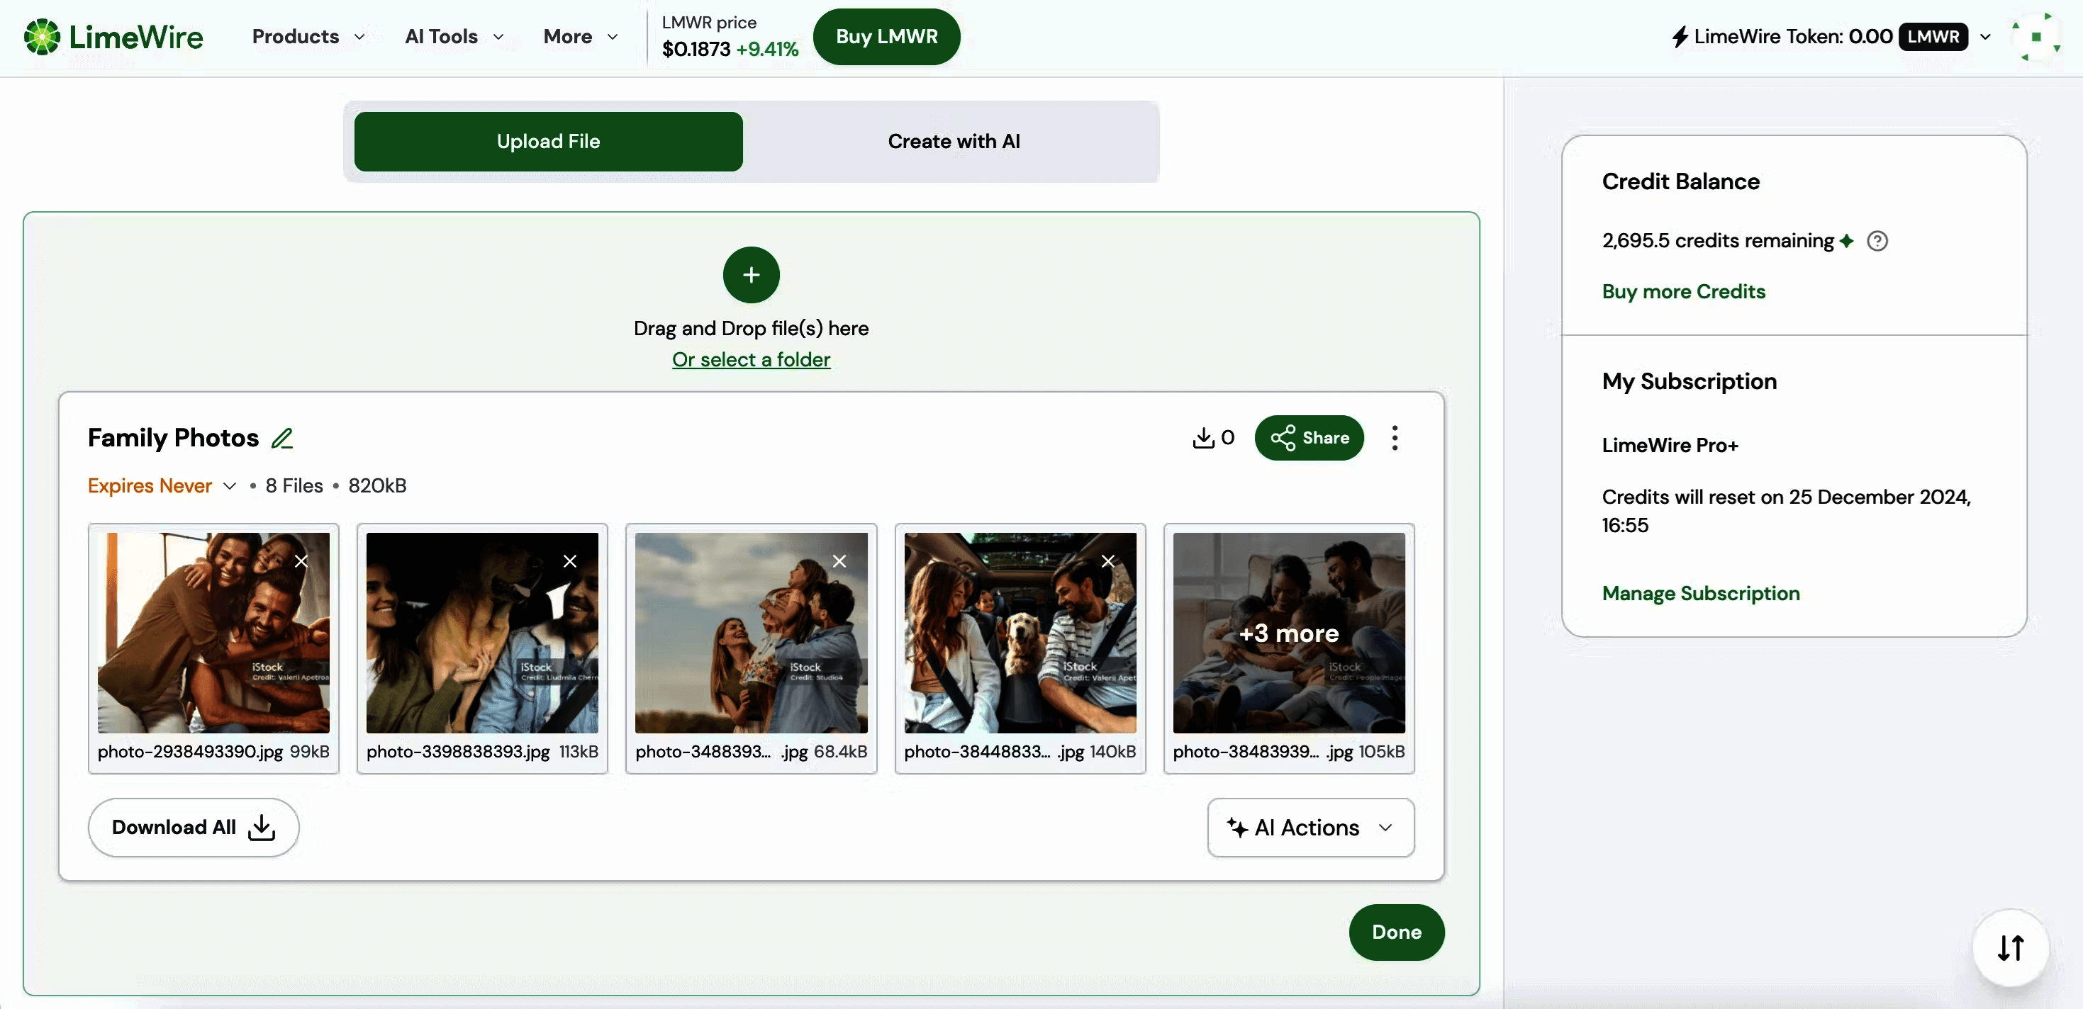2083x1009 pixels.
Task: Select the Upload File tab
Action: coord(548,142)
